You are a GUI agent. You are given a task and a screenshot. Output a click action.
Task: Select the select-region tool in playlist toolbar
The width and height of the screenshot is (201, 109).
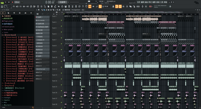55,10
